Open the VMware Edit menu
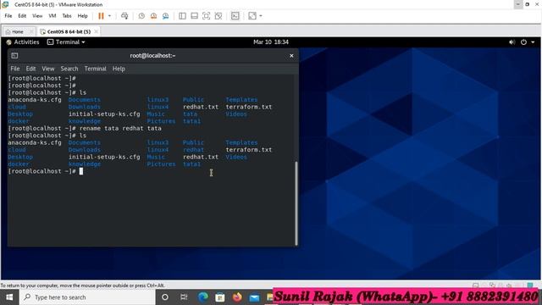This screenshot has height=305, width=542. (x=22, y=16)
